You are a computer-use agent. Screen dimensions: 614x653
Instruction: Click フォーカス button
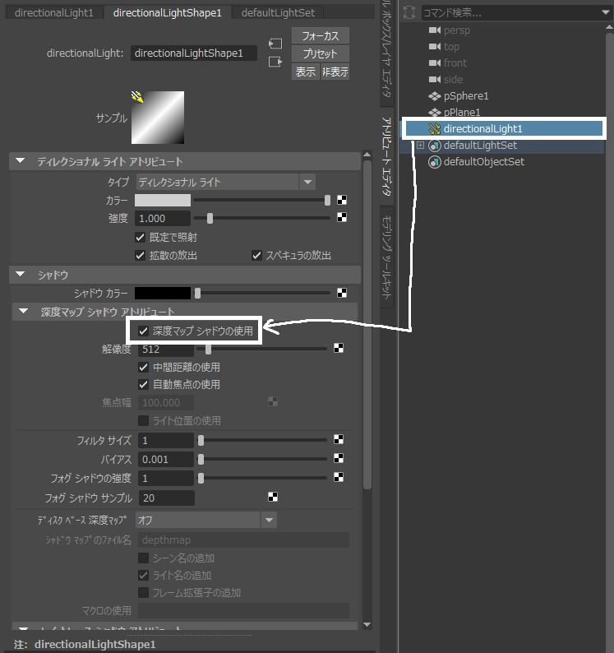pos(321,36)
